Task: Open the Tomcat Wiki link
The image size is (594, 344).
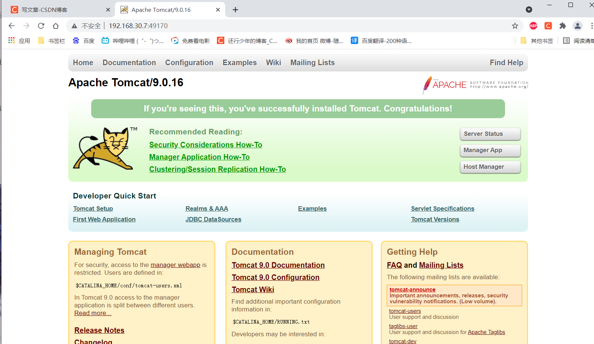Action: tap(253, 290)
